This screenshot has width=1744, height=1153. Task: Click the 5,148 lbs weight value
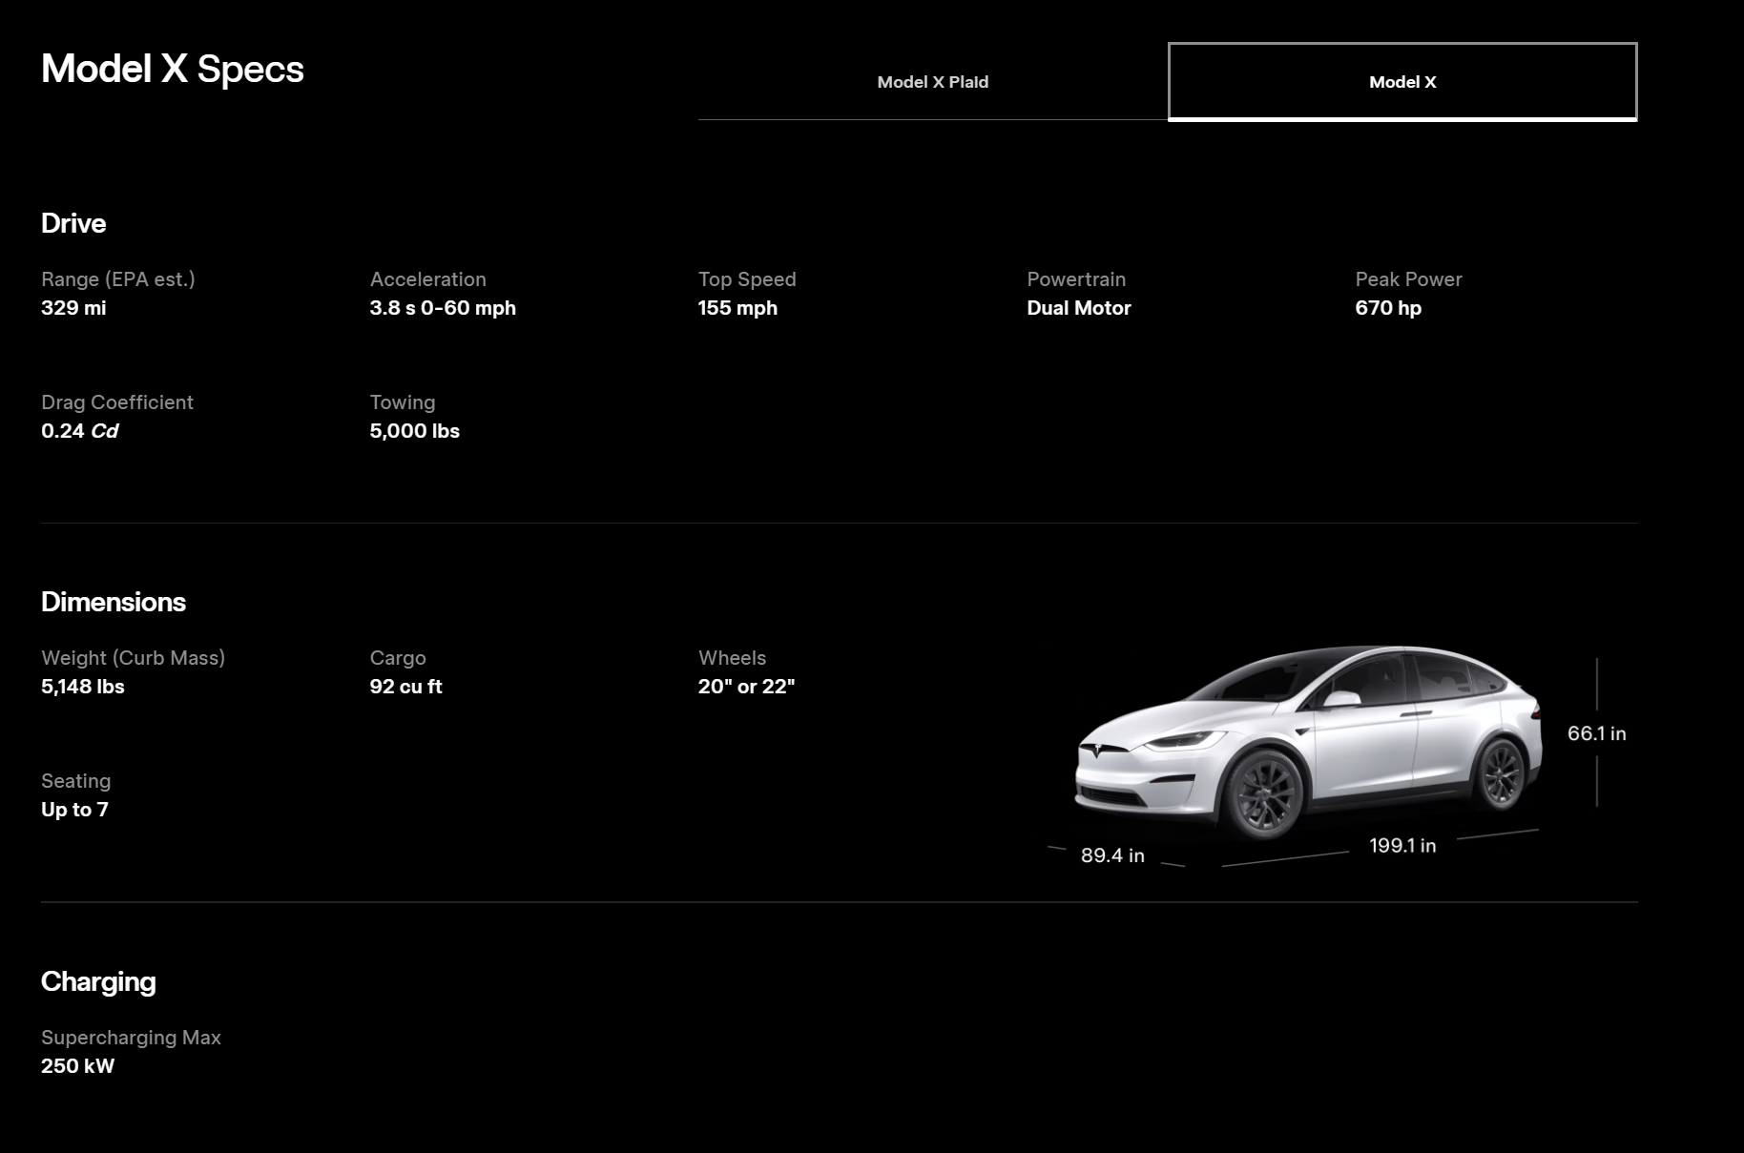pyautogui.click(x=83, y=687)
